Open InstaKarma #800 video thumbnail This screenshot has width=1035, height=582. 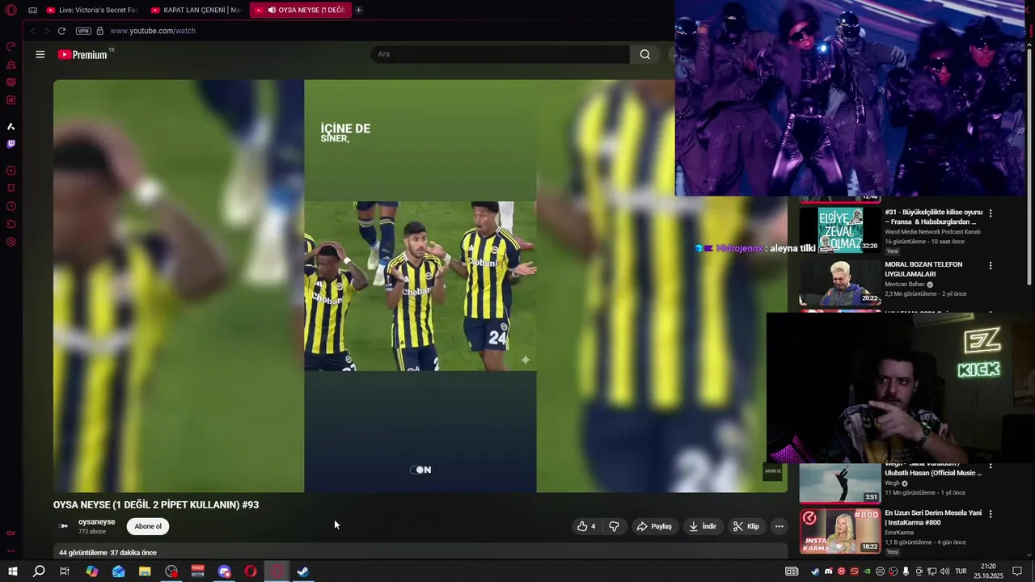coord(840,531)
